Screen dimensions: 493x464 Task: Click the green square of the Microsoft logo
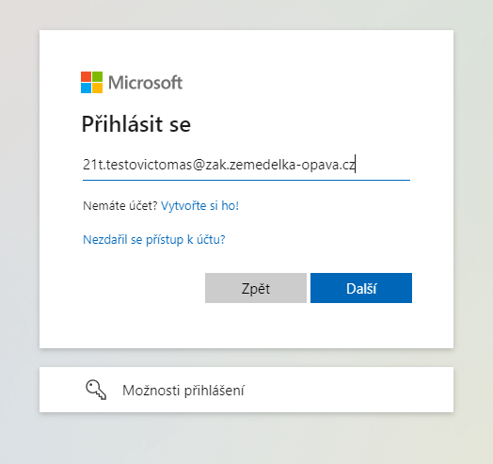97,77
